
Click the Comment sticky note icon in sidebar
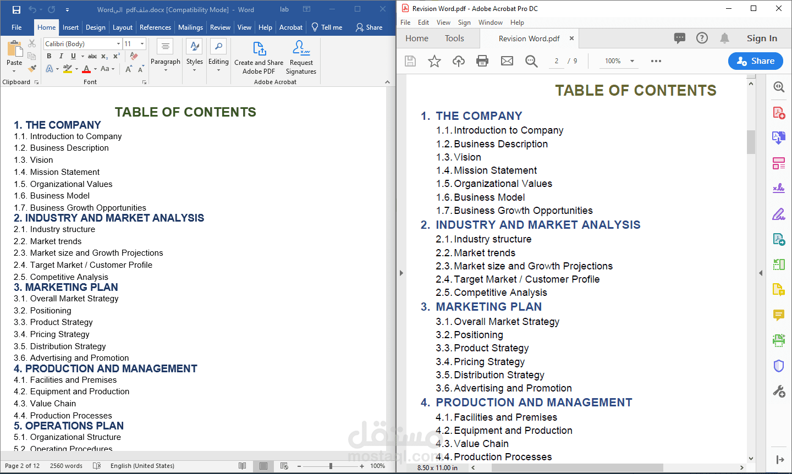pos(779,315)
